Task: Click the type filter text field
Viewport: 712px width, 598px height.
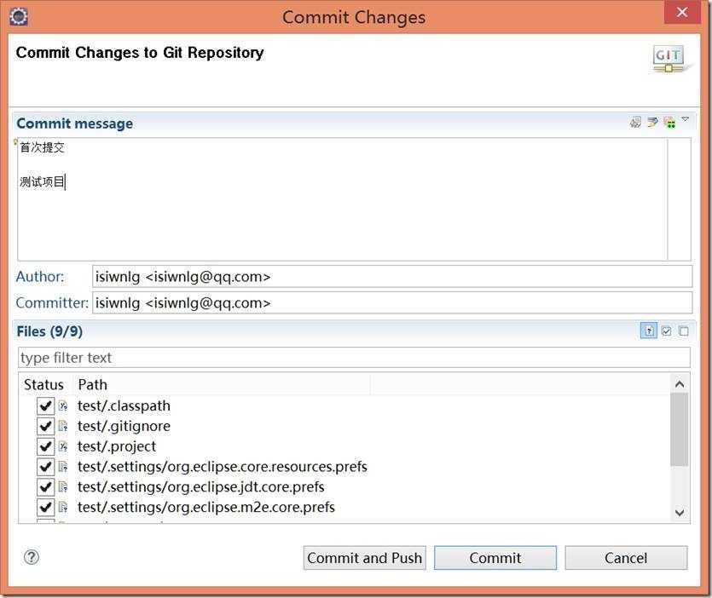Action: pyautogui.click(x=354, y=358)
